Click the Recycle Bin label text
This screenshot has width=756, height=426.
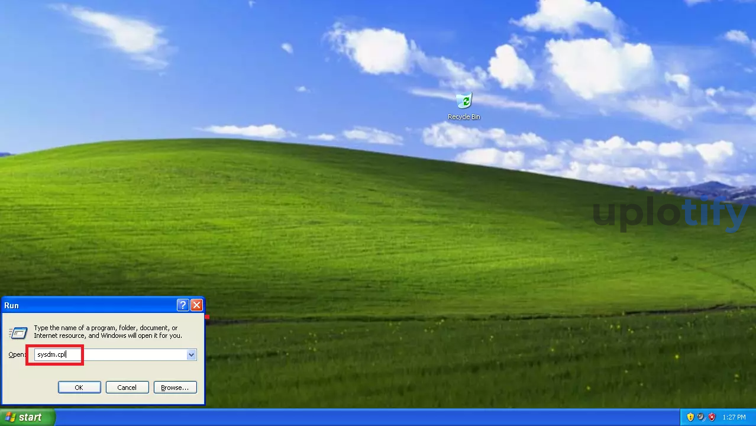pyautogui.click(x=464, y=117)
